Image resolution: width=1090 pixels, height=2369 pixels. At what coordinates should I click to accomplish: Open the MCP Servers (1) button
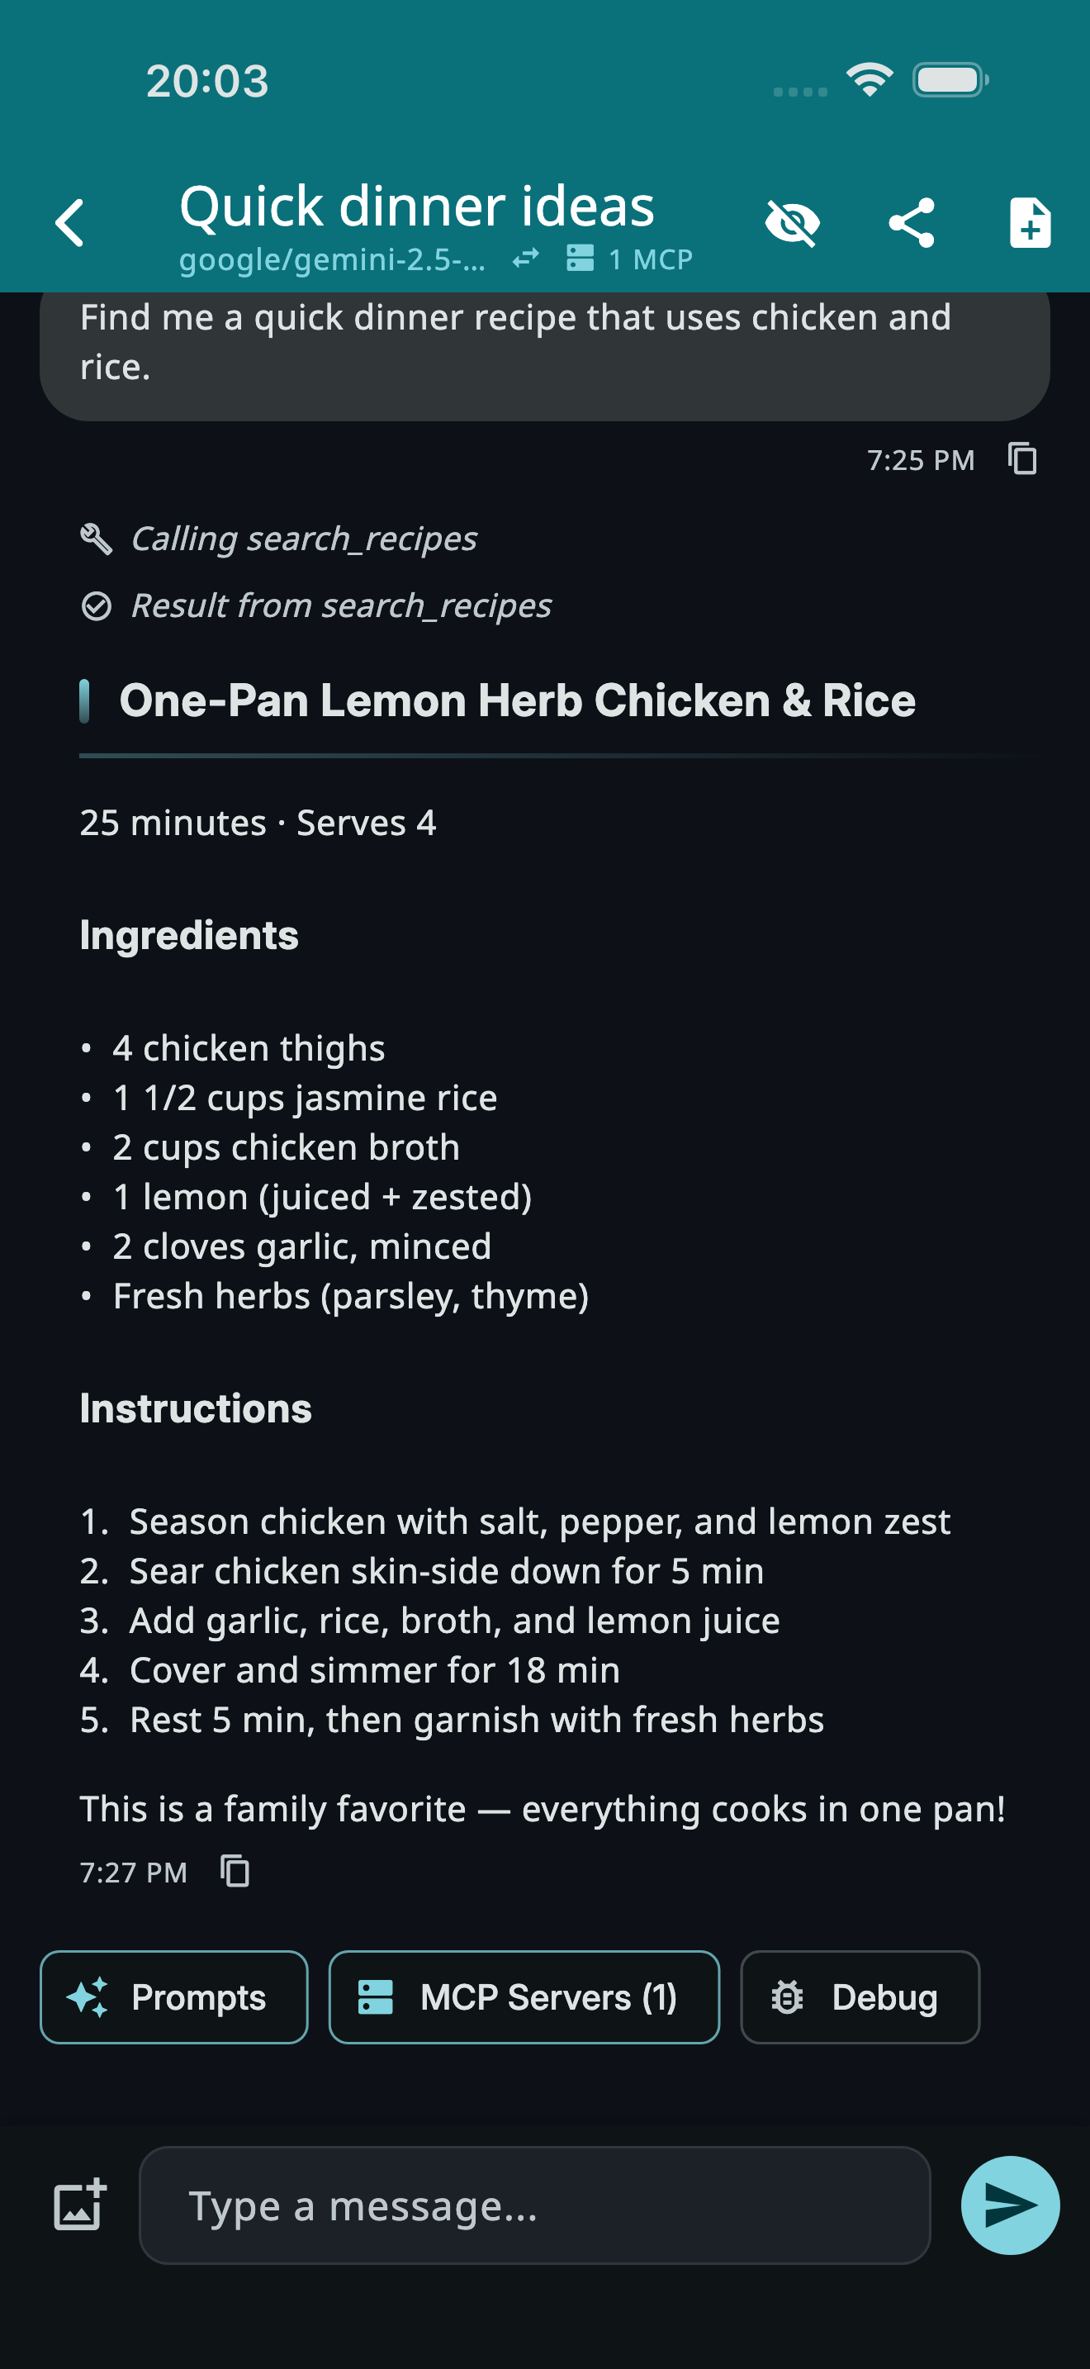coord(523,1996)
